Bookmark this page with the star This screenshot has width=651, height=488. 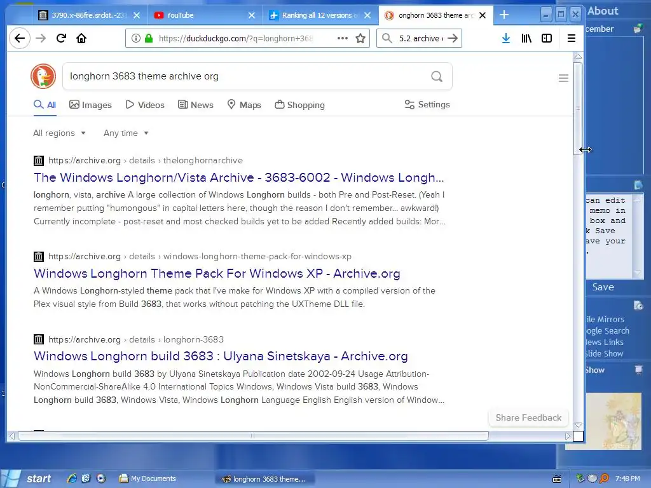[360, 39]
